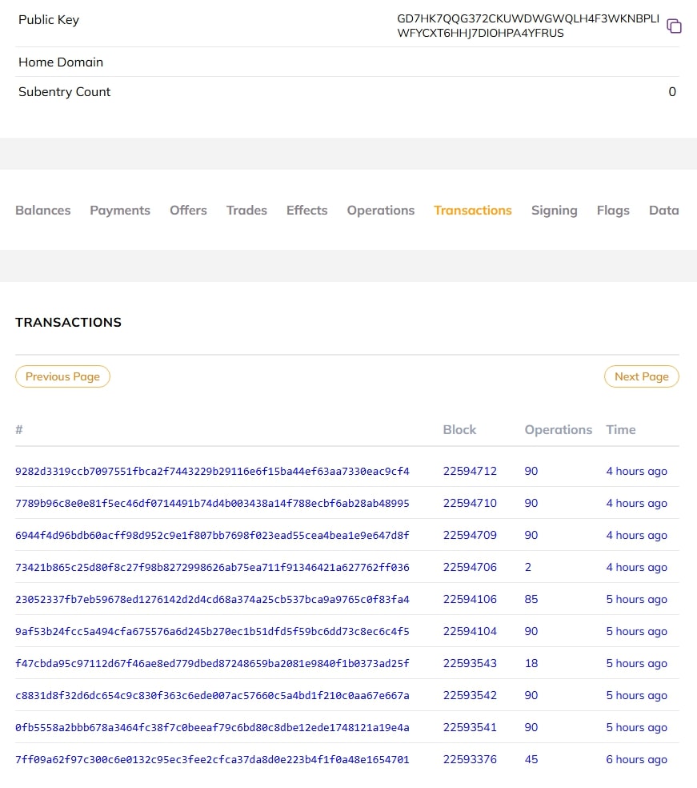The image size is (697, 788).
Task: Open block 22594104
Action: [x=470, y=632]
